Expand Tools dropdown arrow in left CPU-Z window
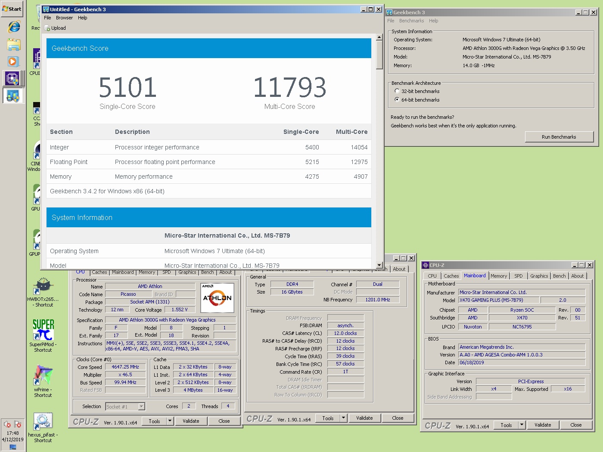The width and height of the screenshot is (603, 452). 170,421
